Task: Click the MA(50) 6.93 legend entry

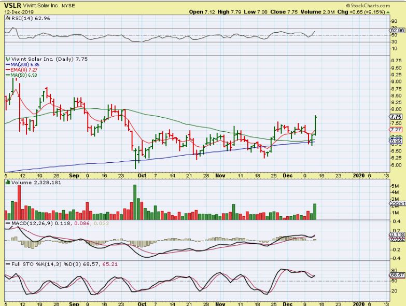Action: pos(21,75)
